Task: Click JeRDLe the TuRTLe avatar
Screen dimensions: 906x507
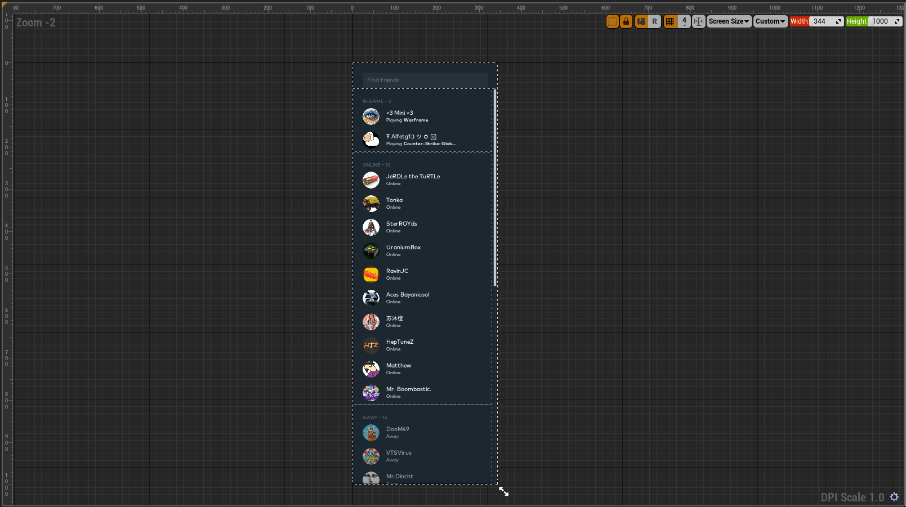Action: click(371, 180)
